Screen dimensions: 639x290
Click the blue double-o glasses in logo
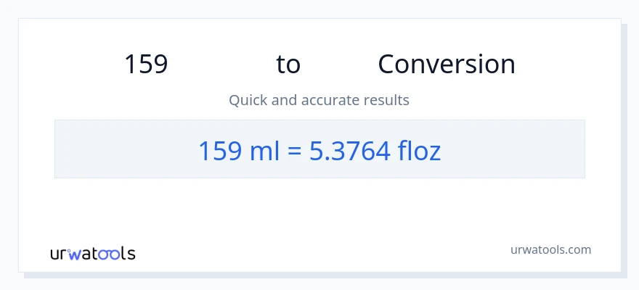pos(111,254)
